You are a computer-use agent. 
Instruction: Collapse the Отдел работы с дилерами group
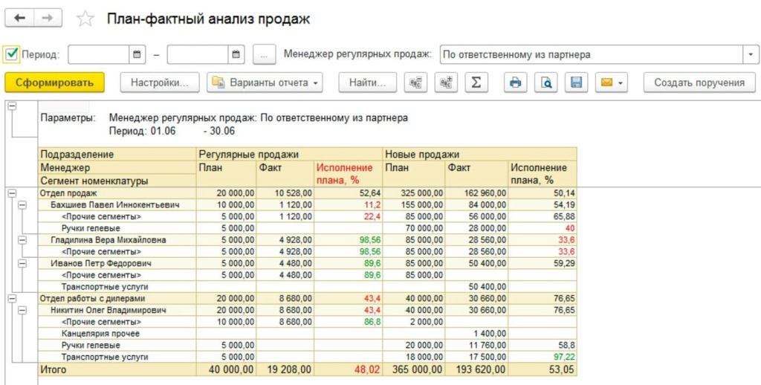[x=11, y=298]
